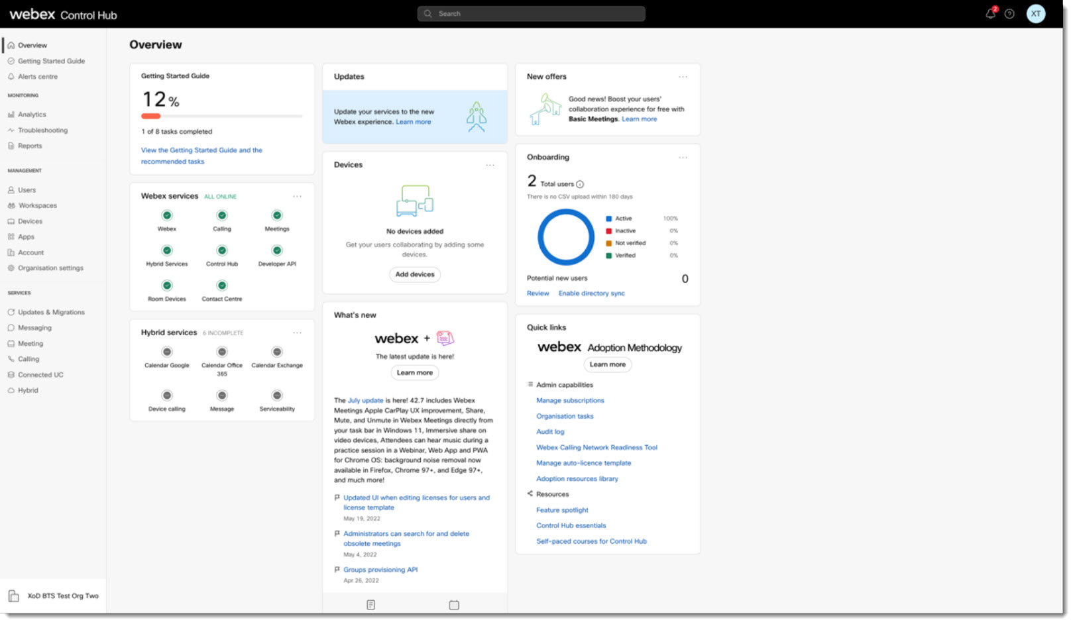Viewport: 1073px width, 624px height.
Task: Click the Hybrid Services status icon
Action: click(x=167, y=250)
